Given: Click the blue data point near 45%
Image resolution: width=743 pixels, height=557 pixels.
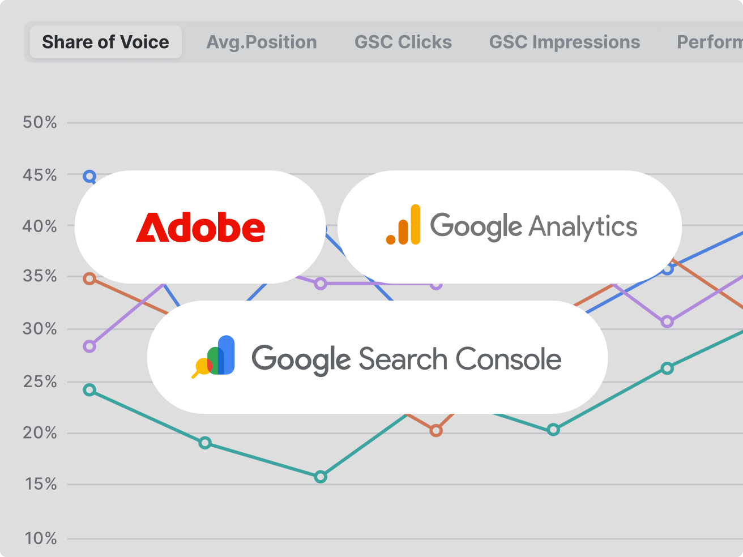Looking at the screenshot, I should (89, 177).
